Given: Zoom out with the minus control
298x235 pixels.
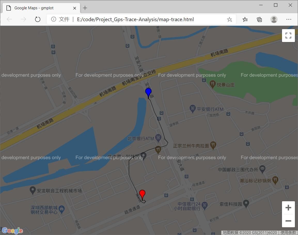Looking at the screenshot, I should pos(288,221).
